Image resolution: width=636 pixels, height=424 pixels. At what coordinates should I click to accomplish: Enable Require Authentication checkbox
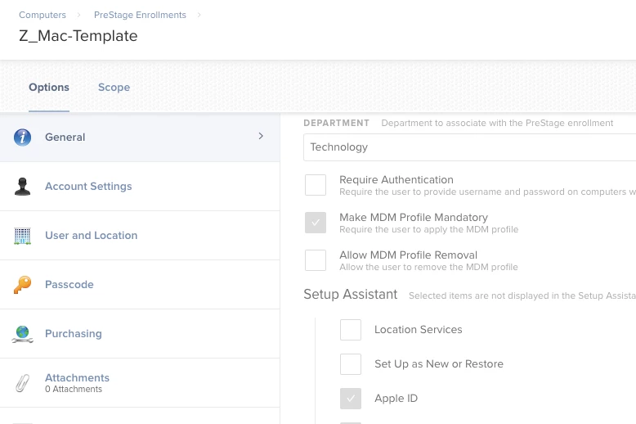[x=316, y=185]
